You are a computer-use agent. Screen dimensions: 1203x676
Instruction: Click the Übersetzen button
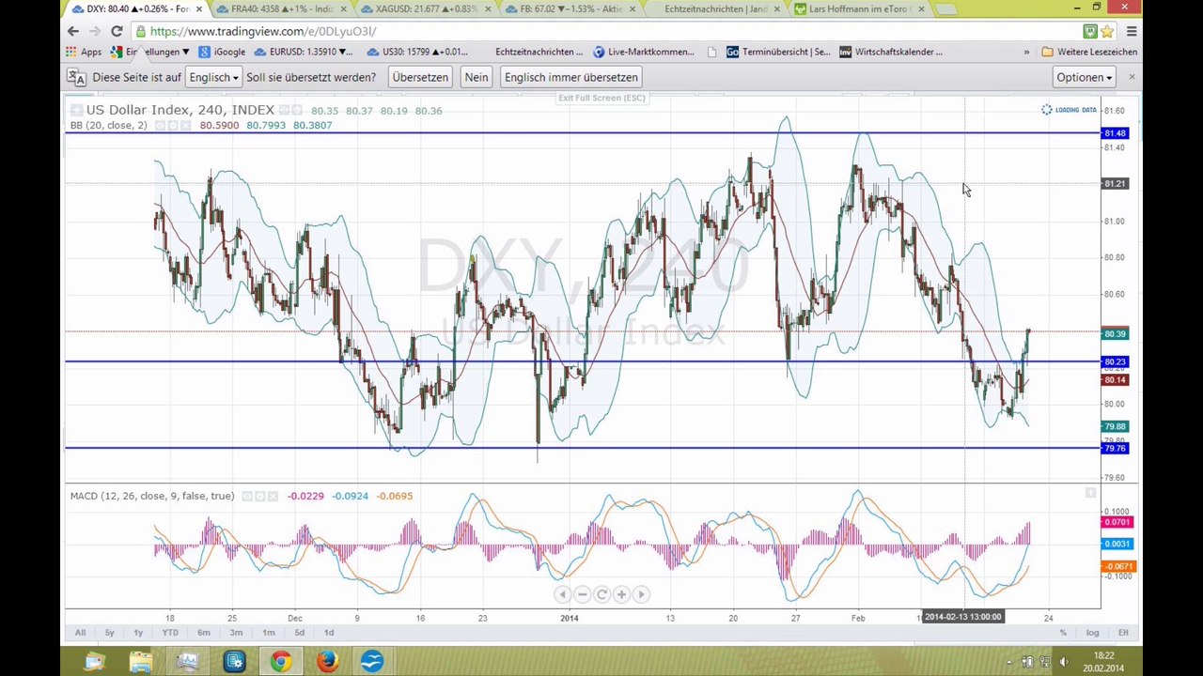click(420, 77)
